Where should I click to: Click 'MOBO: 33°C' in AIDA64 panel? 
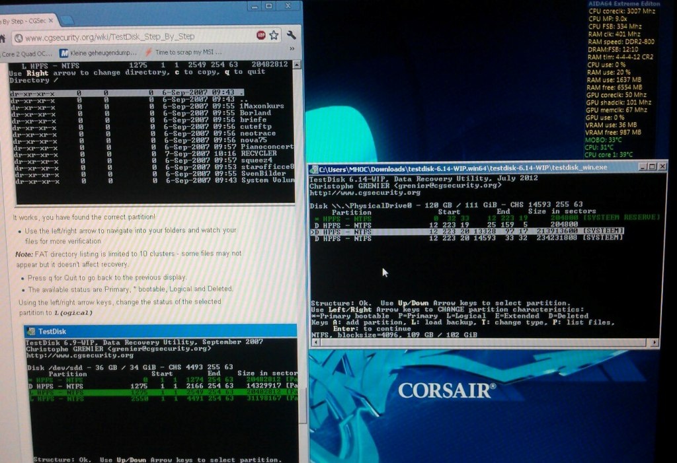click(604, 140)
